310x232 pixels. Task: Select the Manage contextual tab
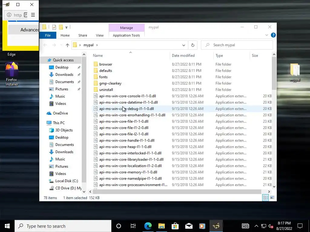[127, 28]
